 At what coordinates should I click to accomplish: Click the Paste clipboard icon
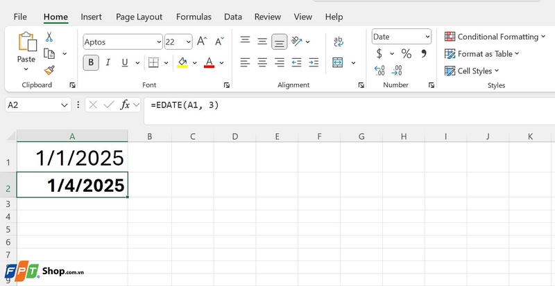click(27, 42)
